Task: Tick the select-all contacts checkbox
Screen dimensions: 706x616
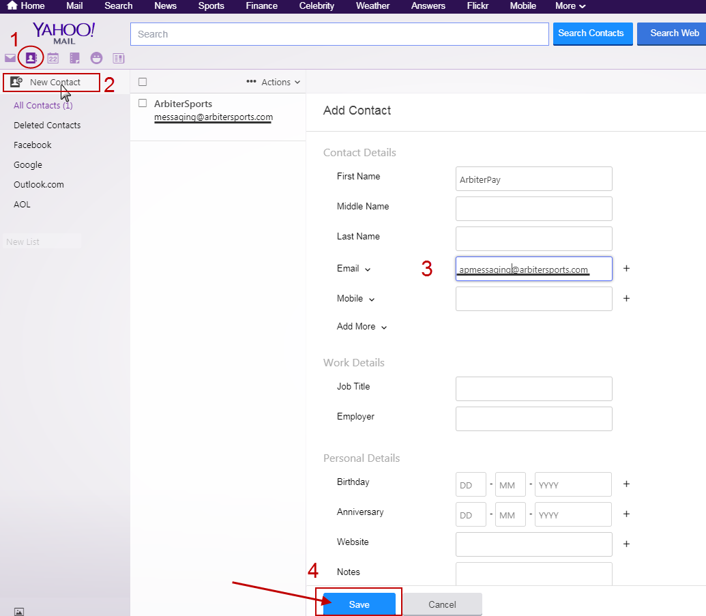Action: coord(143,82)
